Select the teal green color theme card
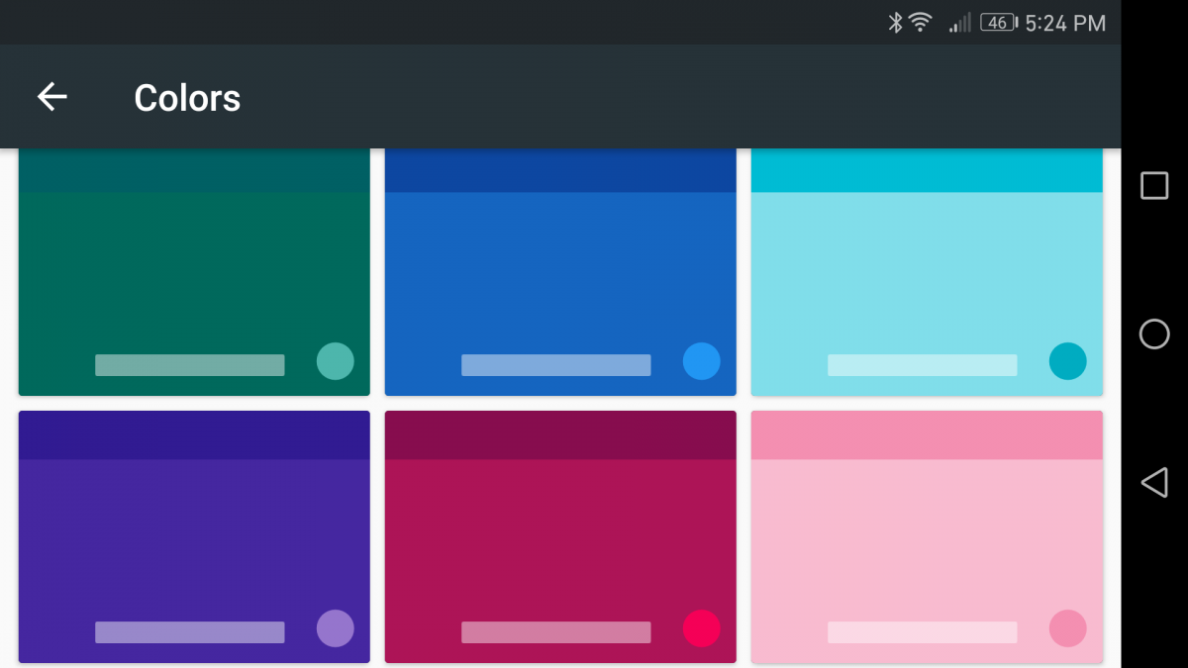This screenshot has height=668, width=1188. 193,267
